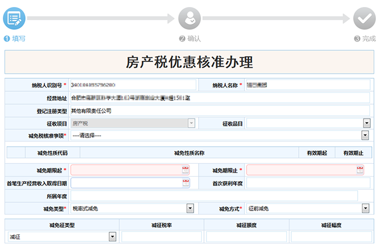
Task: Open calendar icon in 减免期限起 field
Action: click(185, 170)
